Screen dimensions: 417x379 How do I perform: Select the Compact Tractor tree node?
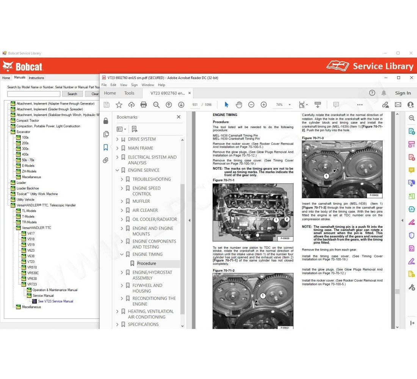(x=28, y=121)
